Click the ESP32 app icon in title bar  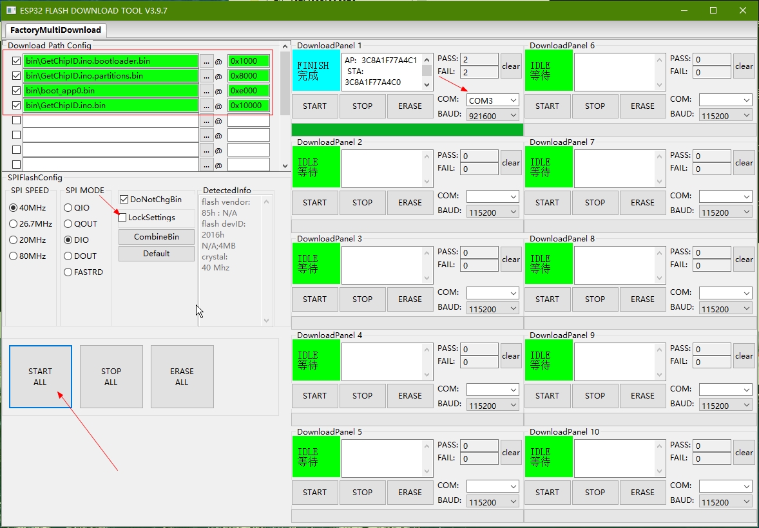(11, 10)
